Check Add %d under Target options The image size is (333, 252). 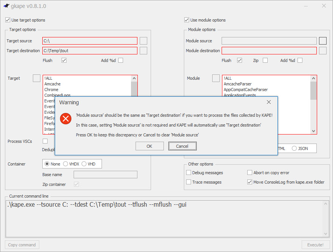click(121, 60)
